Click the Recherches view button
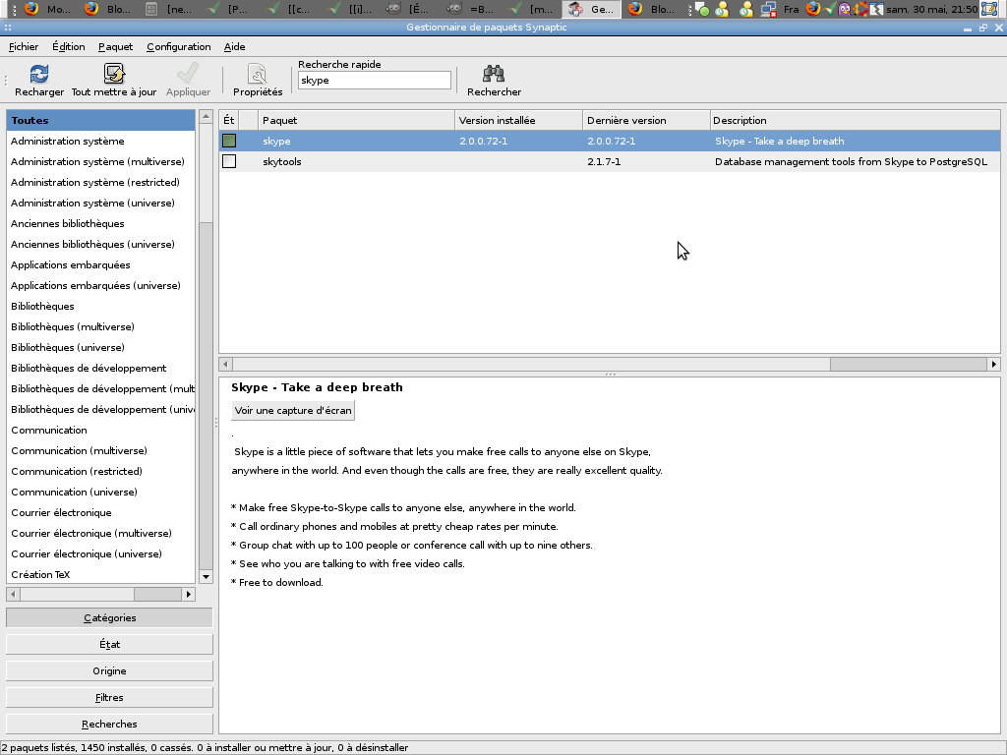Image resolution: width=1007 pixels, height=755 pixels. click(109, 724)
